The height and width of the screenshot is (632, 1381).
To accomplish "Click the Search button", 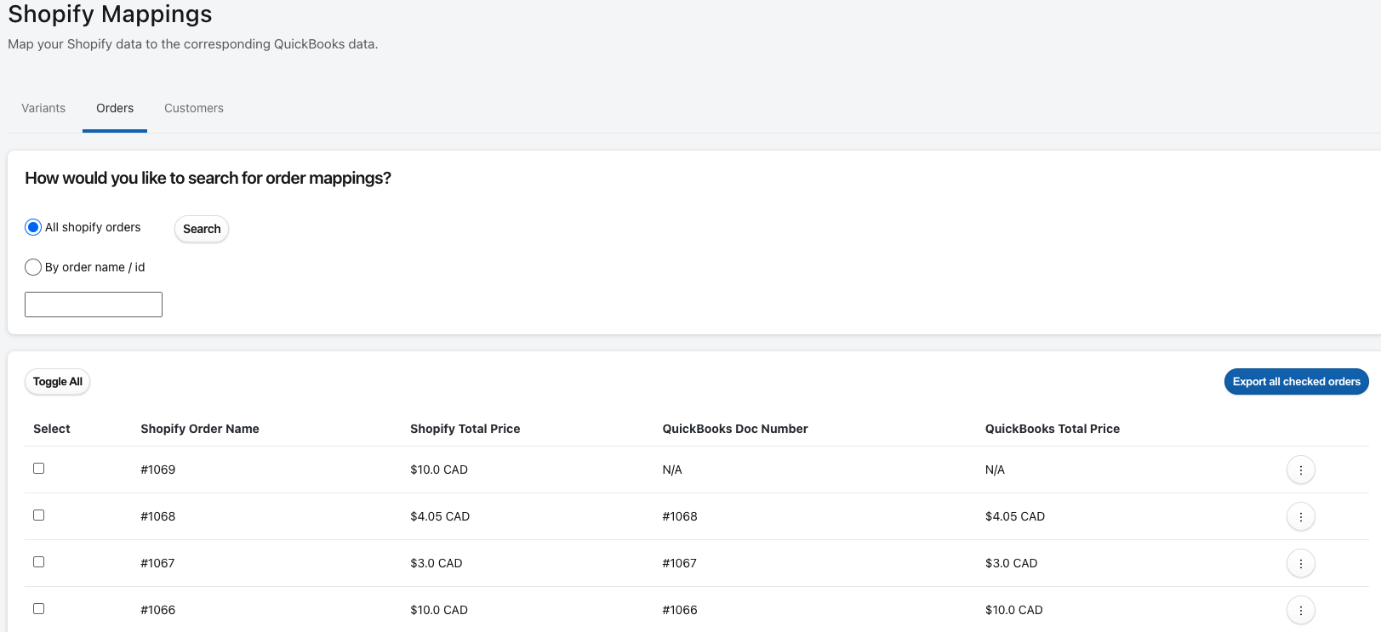I will [202, 229].
